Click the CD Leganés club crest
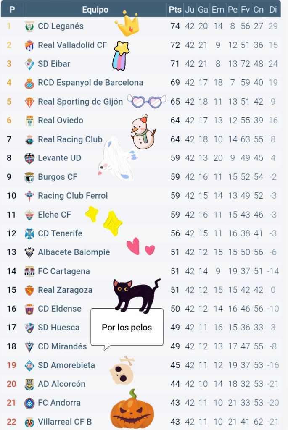Screen dimensions: 288x430 [29, 26]
